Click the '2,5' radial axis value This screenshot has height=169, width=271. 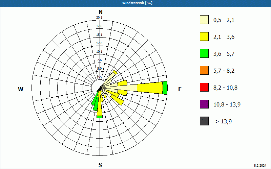pyautogui.click(x=100, y=77)
